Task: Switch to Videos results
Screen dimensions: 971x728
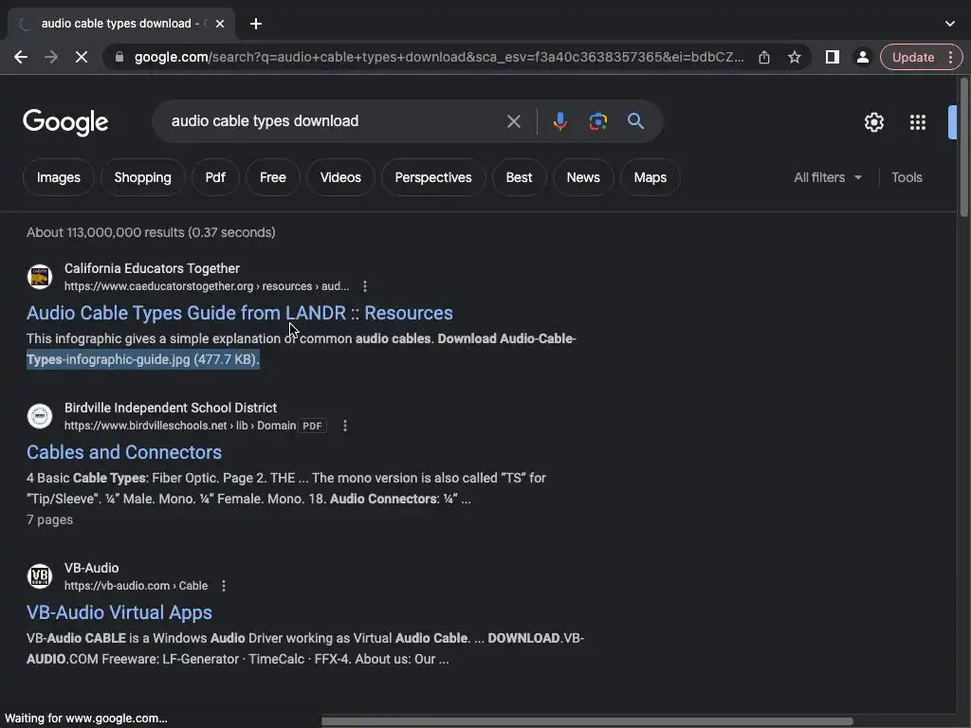Action: pos(340,177)
